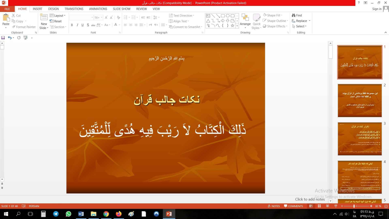
Task: Switch to Slide Sorter view in status bar
Action: coord(319,206)
